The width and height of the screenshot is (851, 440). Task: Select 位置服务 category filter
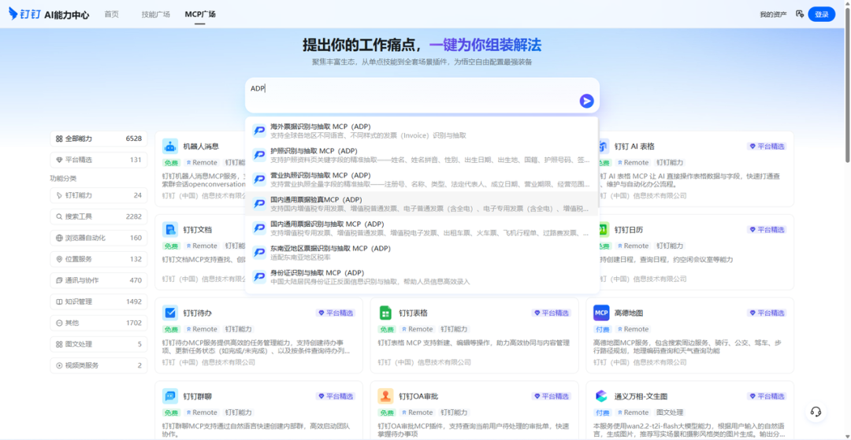coord(98,259)
